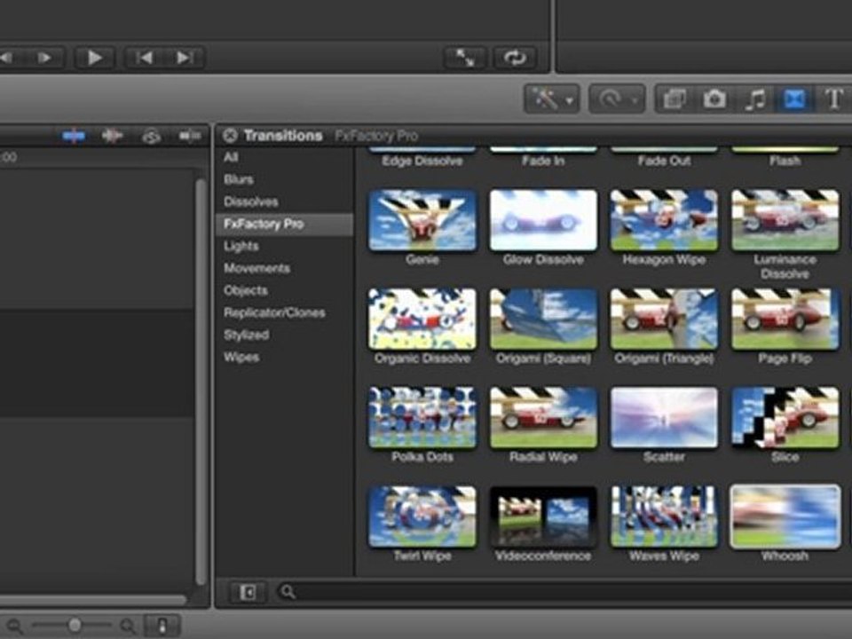The image size is (852, 639).
Task: Click the Edge Dissolve label
Action: point(422,161)
